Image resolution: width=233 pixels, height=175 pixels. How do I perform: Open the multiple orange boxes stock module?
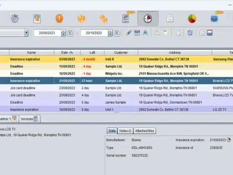click(x=104, y=19)
